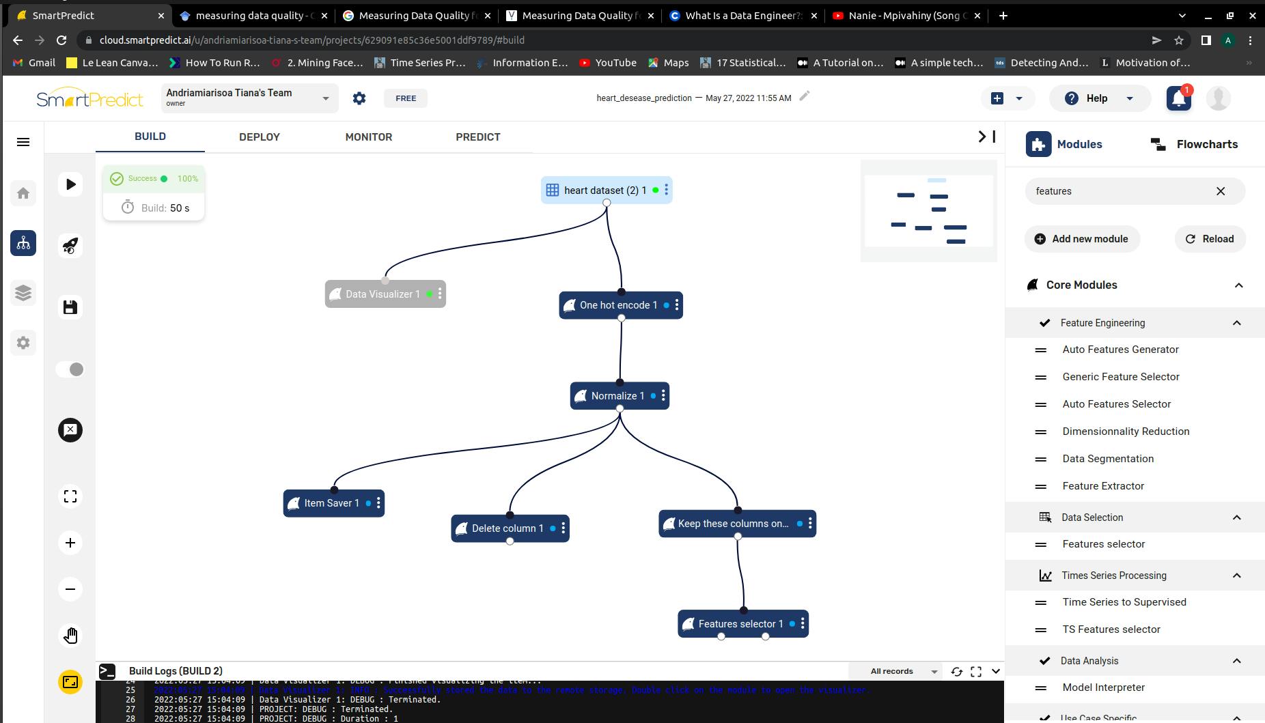The image size is (1265, 723).
Task: Select Auto Features Generator module
Action: point(1120,350)
